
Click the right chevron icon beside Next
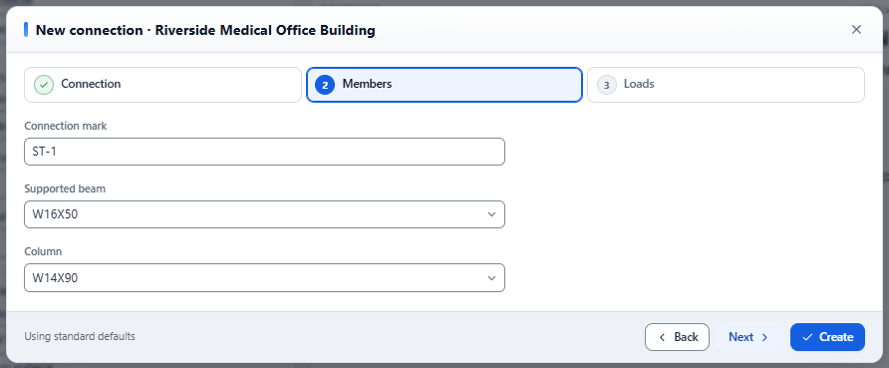tap(764, 337)
